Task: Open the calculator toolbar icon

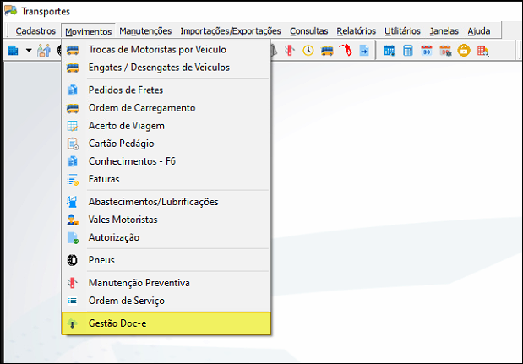Action: [x=407, y=51]
